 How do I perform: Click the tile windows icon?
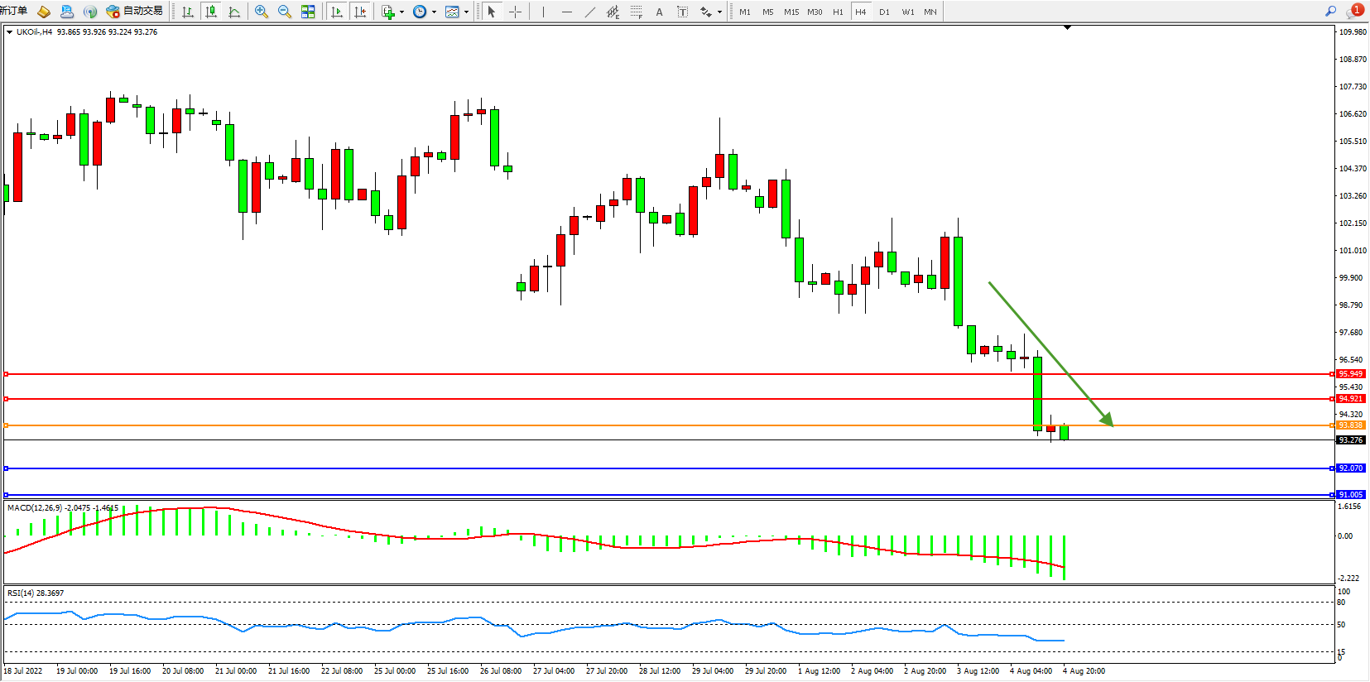[x=308, y=12]
